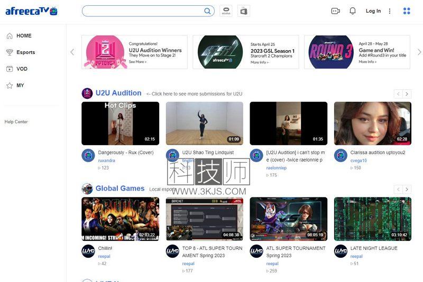Click the broadcast camera icon
The height and width of the screenshot is (282, 423).
(x=335, y=11)
